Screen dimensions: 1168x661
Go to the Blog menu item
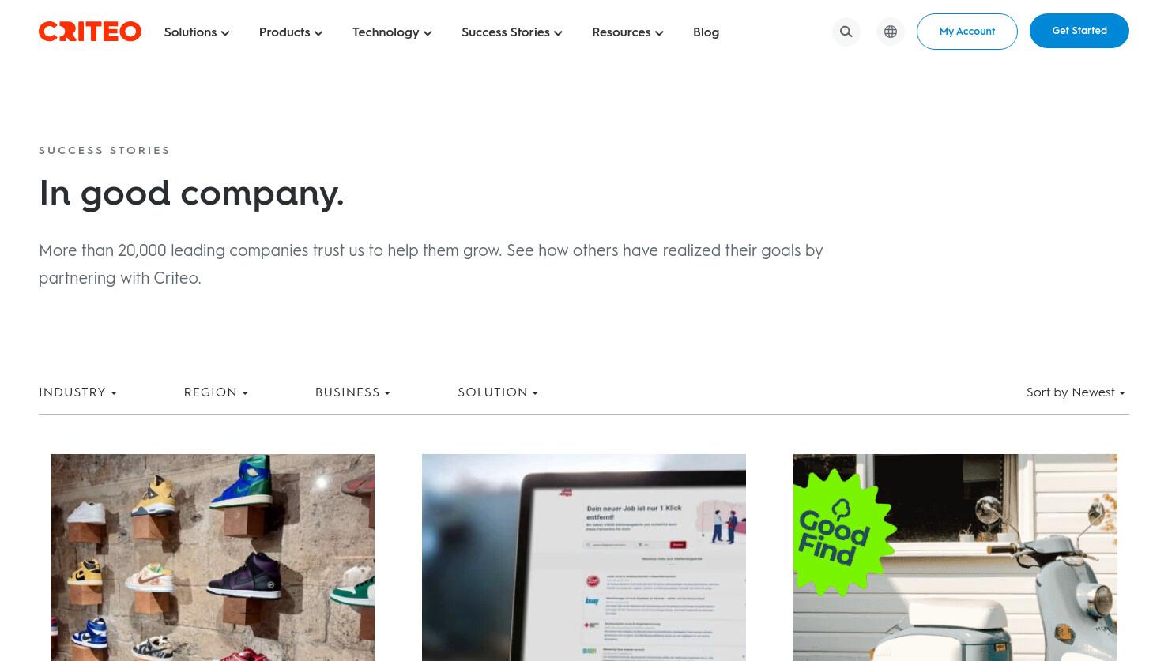(706, 32)
